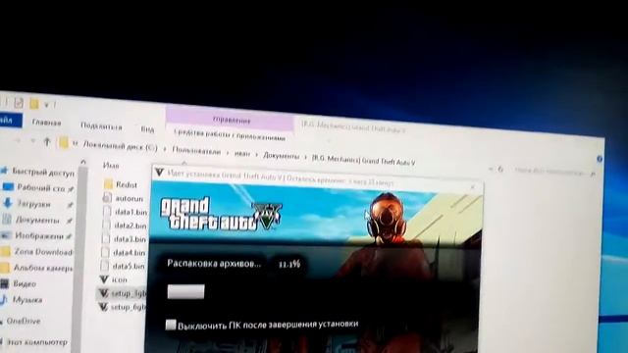
Task: Click Пользователи in address breadcrumb
Action: click(196, 151)
